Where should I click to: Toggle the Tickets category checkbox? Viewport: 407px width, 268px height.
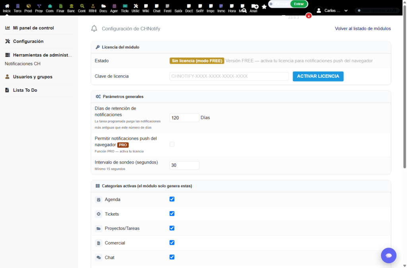coord(172,214)
